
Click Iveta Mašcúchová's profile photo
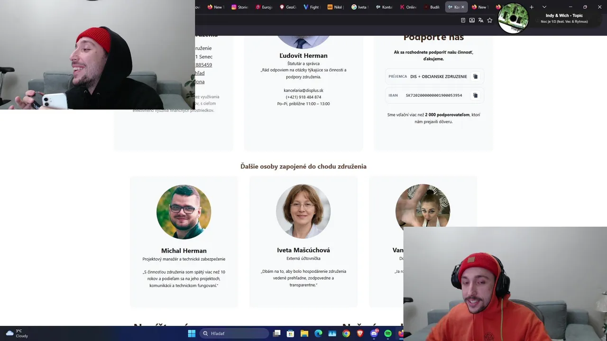(303, 211)
